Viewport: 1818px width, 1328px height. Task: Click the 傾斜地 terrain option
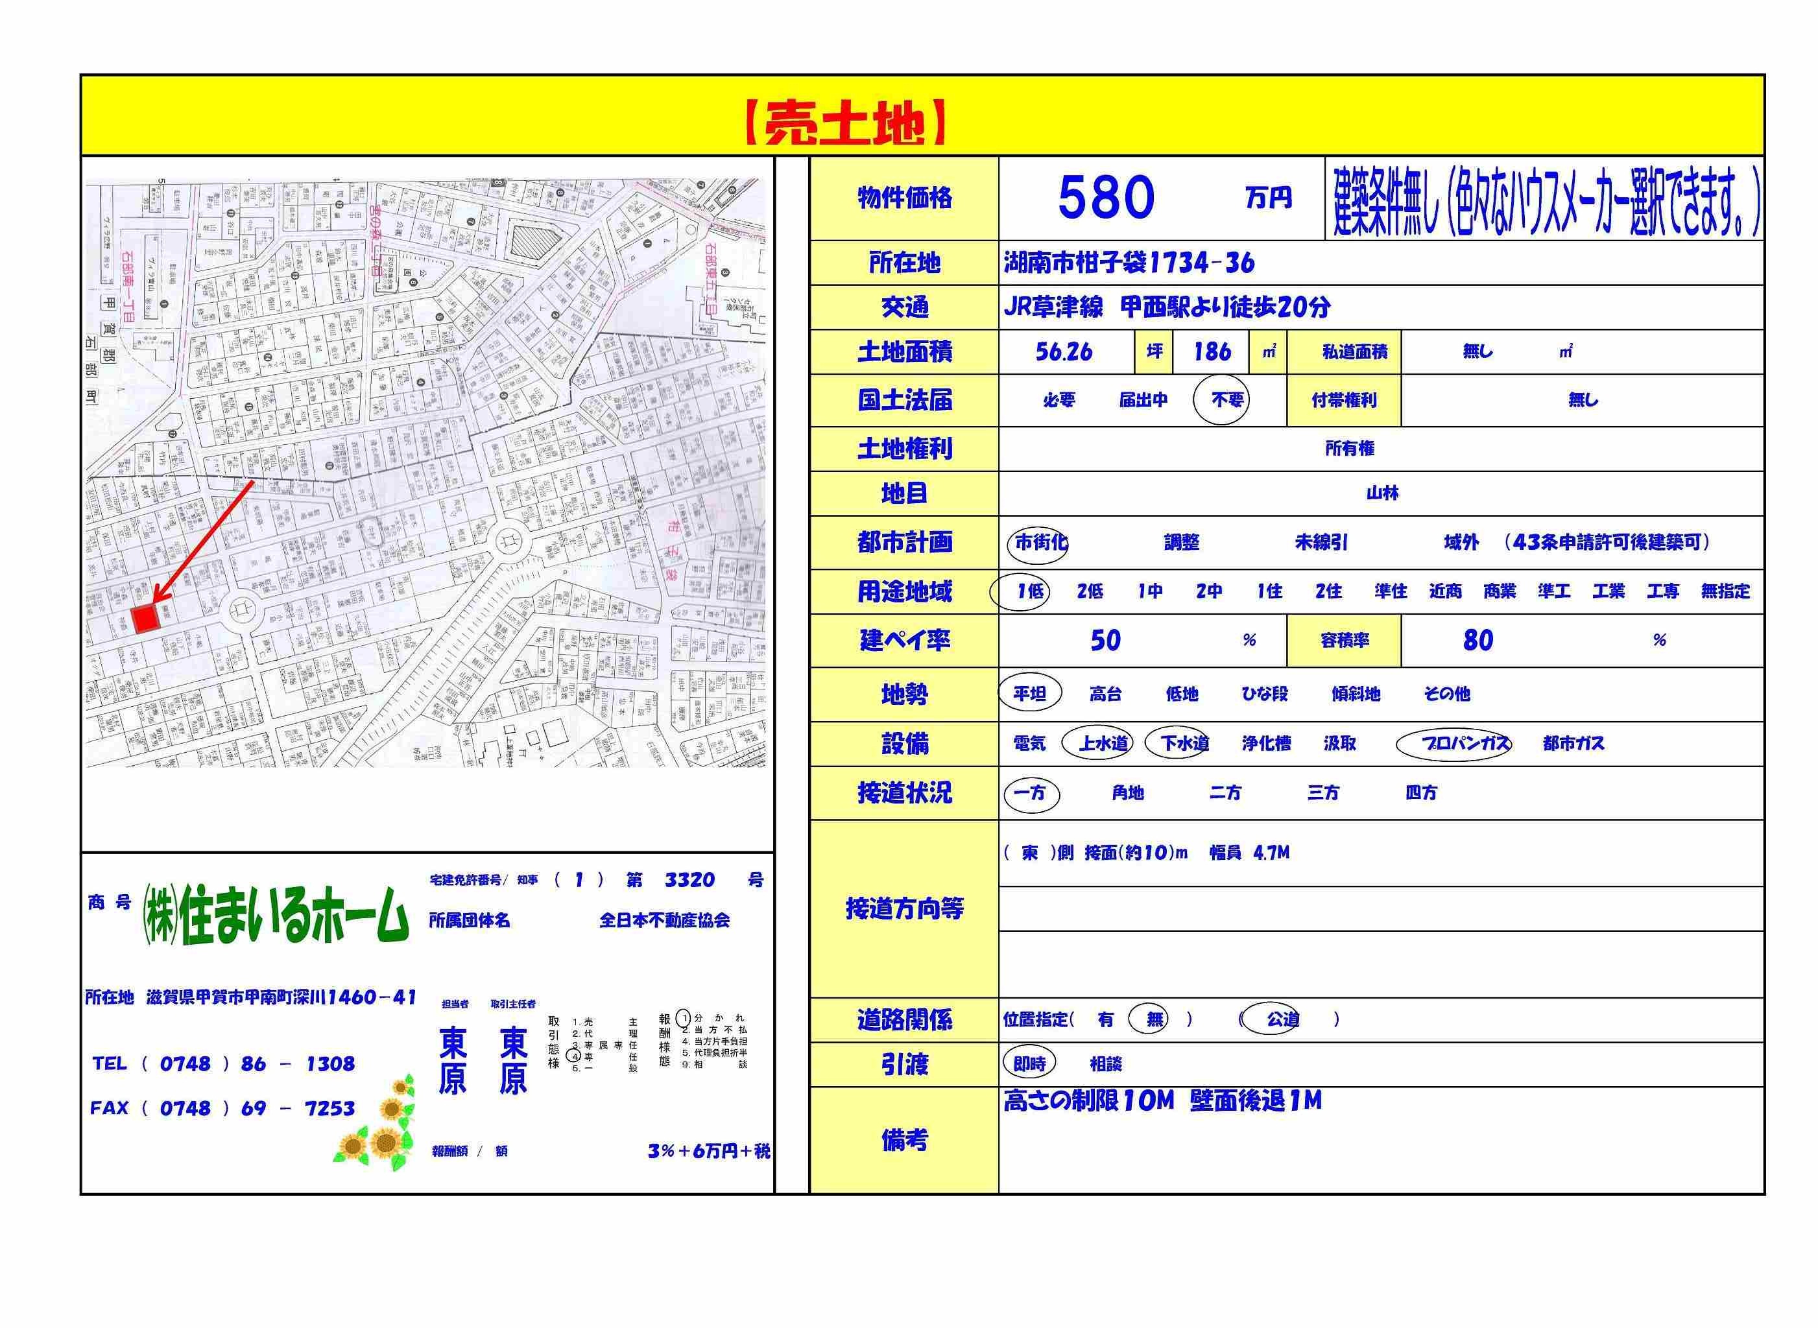pyautogui.click(x=1356, y=694)
